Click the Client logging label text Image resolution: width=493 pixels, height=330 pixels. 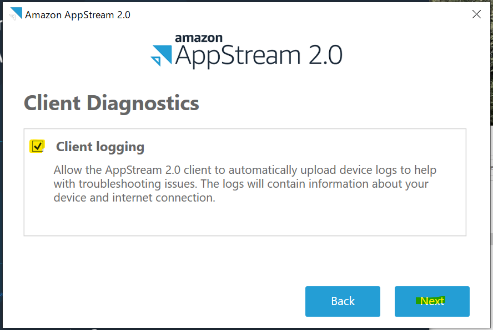click(x=99, y=147)
